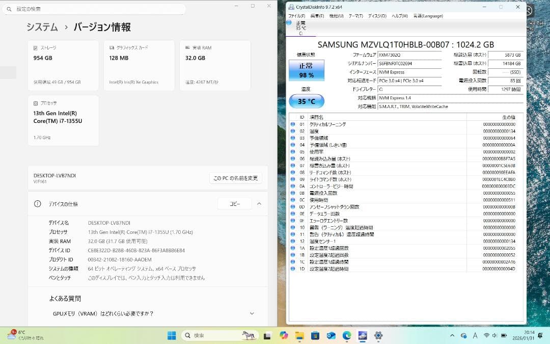Image resolution: width=550 pixels, height=344 pixels.
Task: Open Outlook from the taskbar
Action: pos(331,335)
